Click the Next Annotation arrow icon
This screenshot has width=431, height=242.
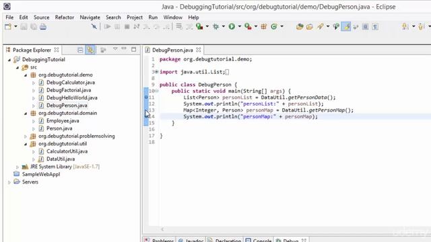tap(405, 27)
